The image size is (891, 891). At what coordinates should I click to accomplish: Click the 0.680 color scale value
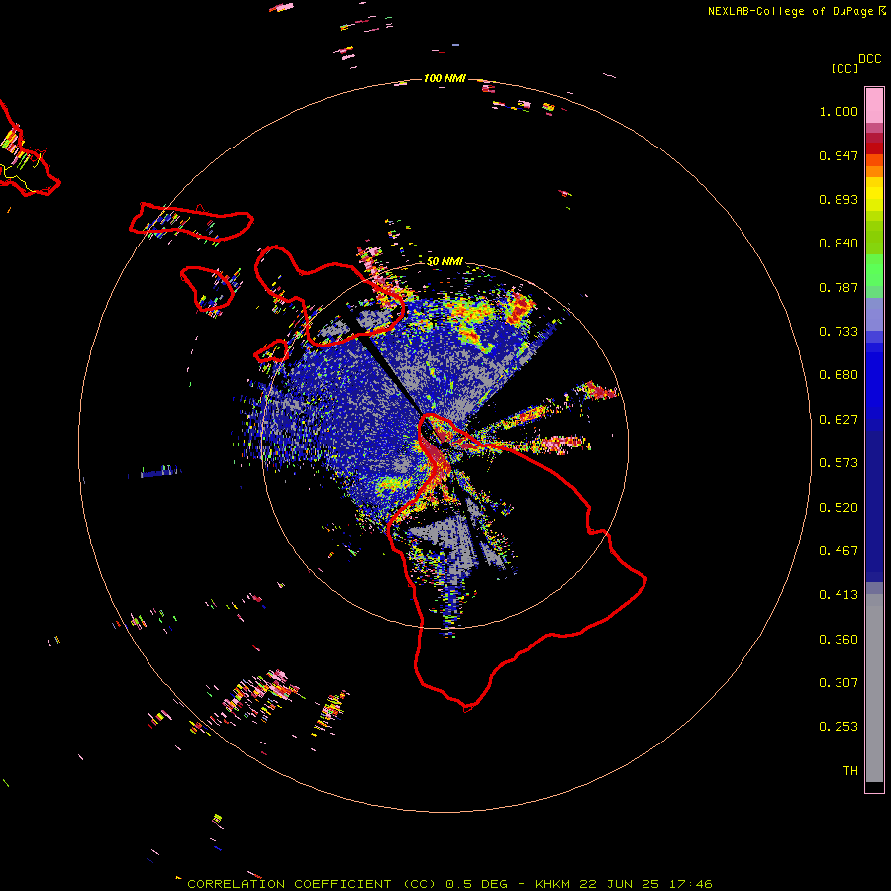tap(839, 375)
